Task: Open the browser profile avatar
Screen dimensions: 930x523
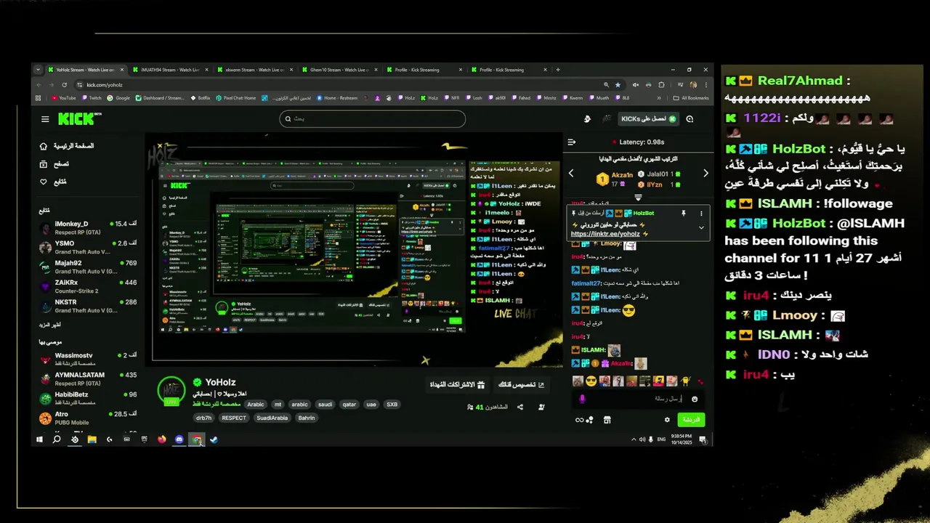Action: click(x=692, y=84)
